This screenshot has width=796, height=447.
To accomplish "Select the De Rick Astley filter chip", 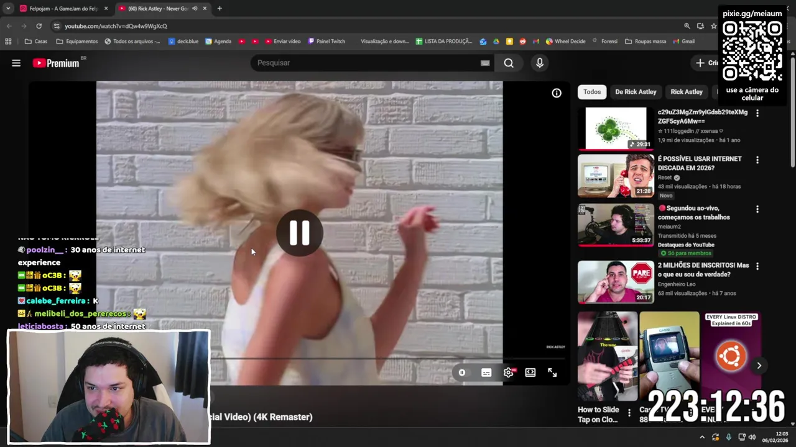I will 636,92.
